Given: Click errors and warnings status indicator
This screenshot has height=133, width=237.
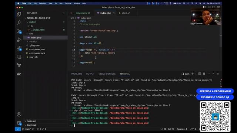Looking at the screenshot, I should [42, 129].
